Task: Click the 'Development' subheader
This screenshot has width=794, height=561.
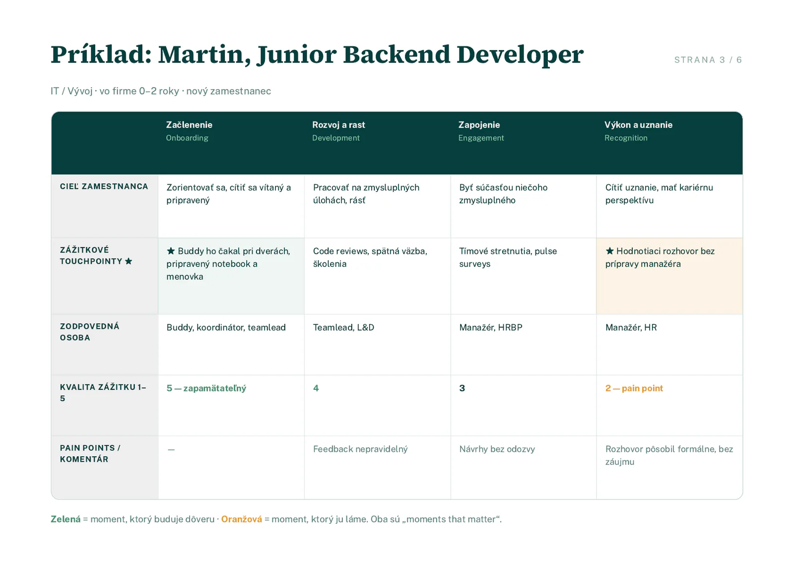Action: [336, 138]
